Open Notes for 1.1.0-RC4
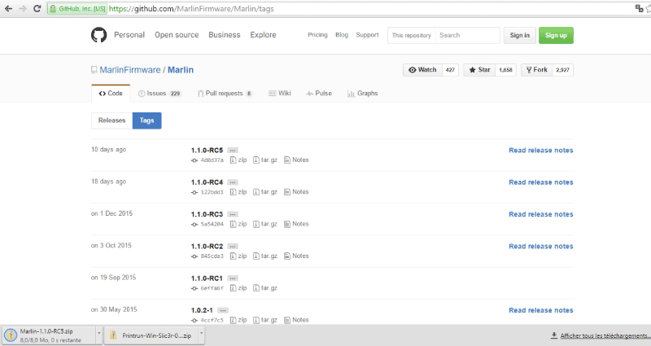The height and width of the screenshot is (346, 651). [x=296, y=192]
